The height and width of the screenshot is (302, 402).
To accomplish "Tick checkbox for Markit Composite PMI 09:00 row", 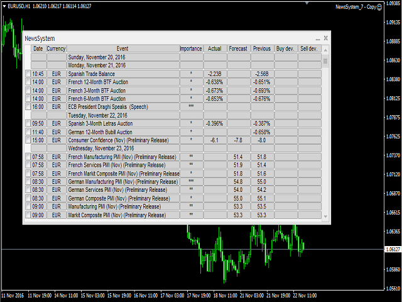I will (x=28, y=215).
